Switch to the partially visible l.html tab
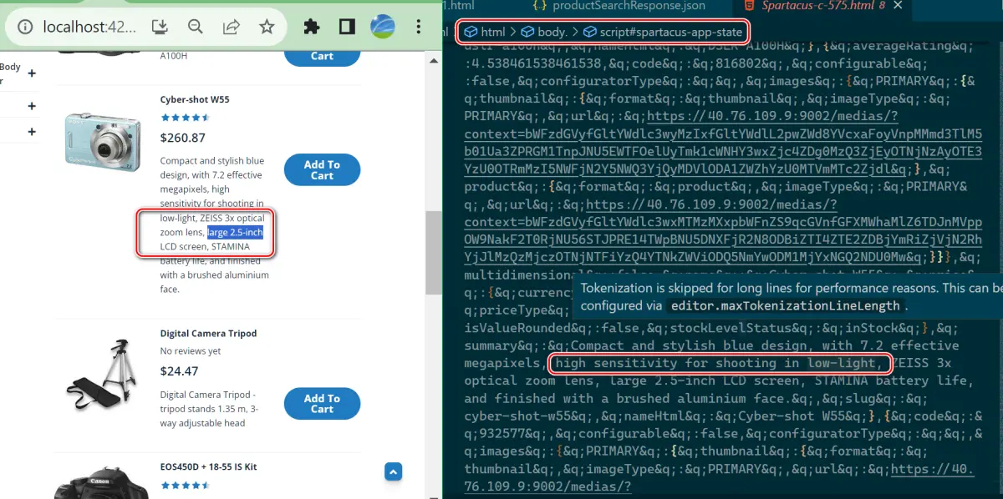This screenshot has height=499, width=1003. 458,6
